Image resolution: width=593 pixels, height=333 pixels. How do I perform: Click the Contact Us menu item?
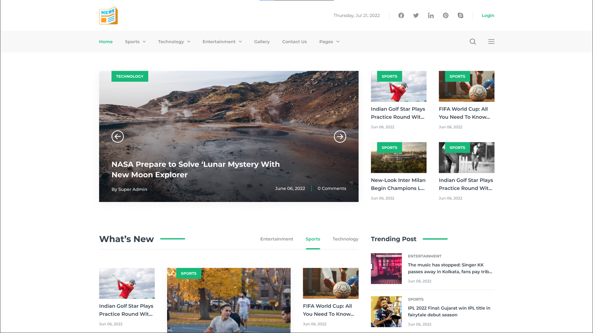point(294,42)
